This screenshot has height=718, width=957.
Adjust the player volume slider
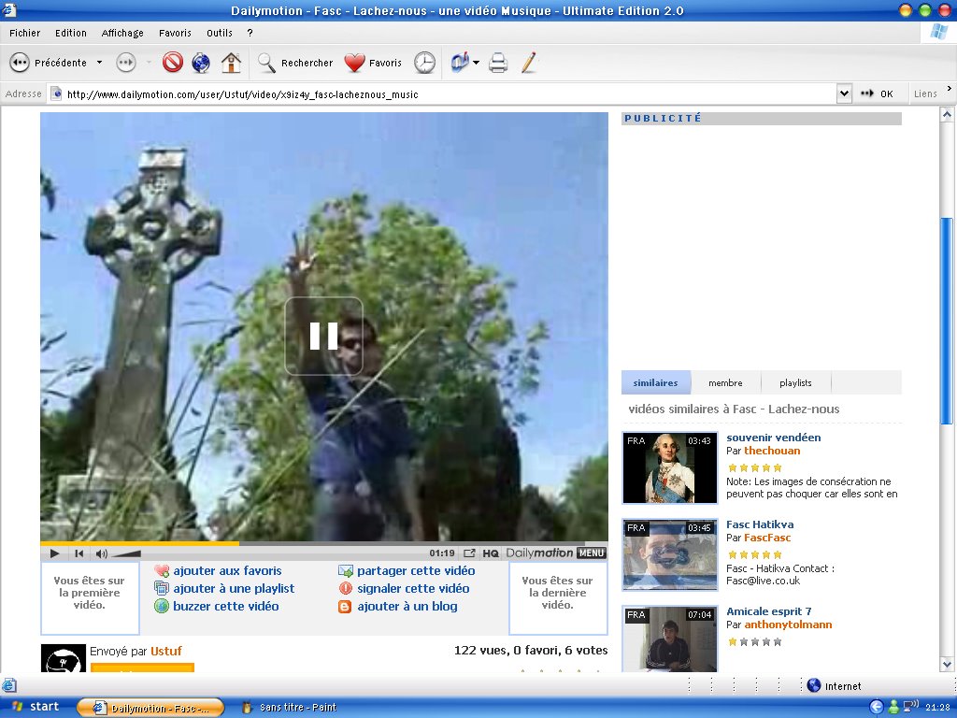[x=126, y=553]
